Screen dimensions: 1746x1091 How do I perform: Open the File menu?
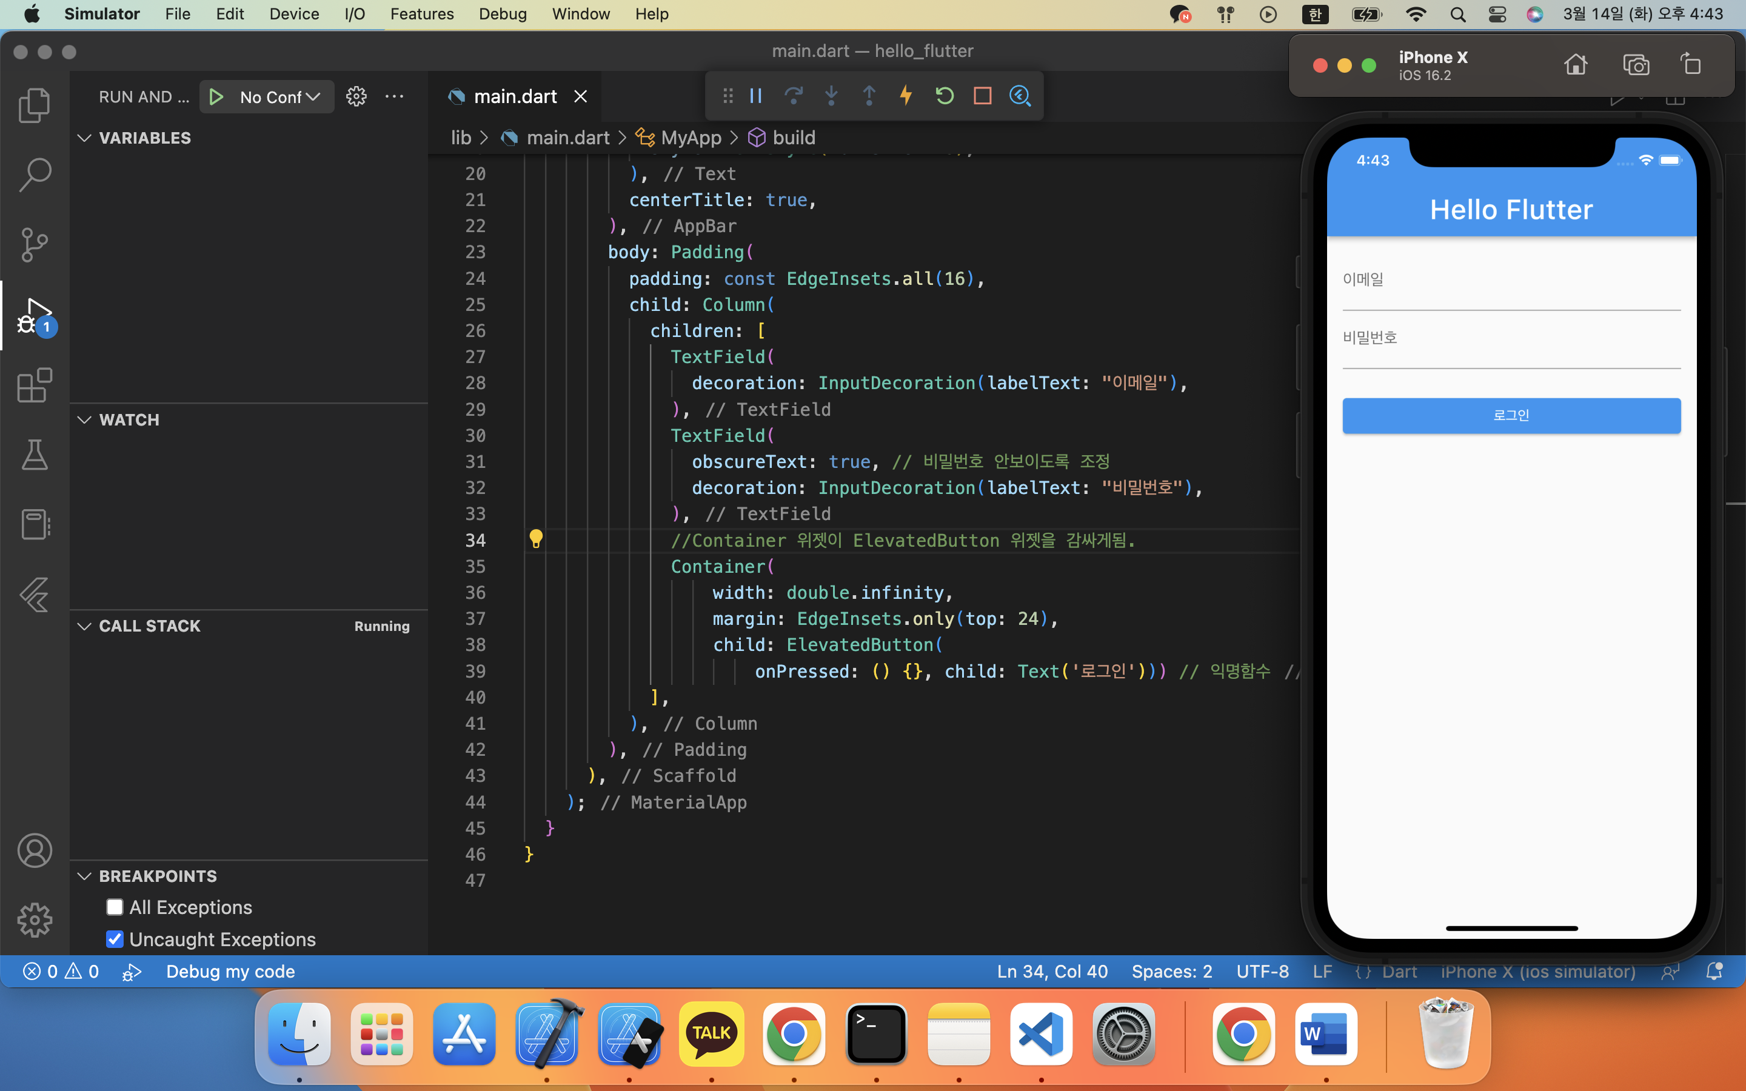178,14
